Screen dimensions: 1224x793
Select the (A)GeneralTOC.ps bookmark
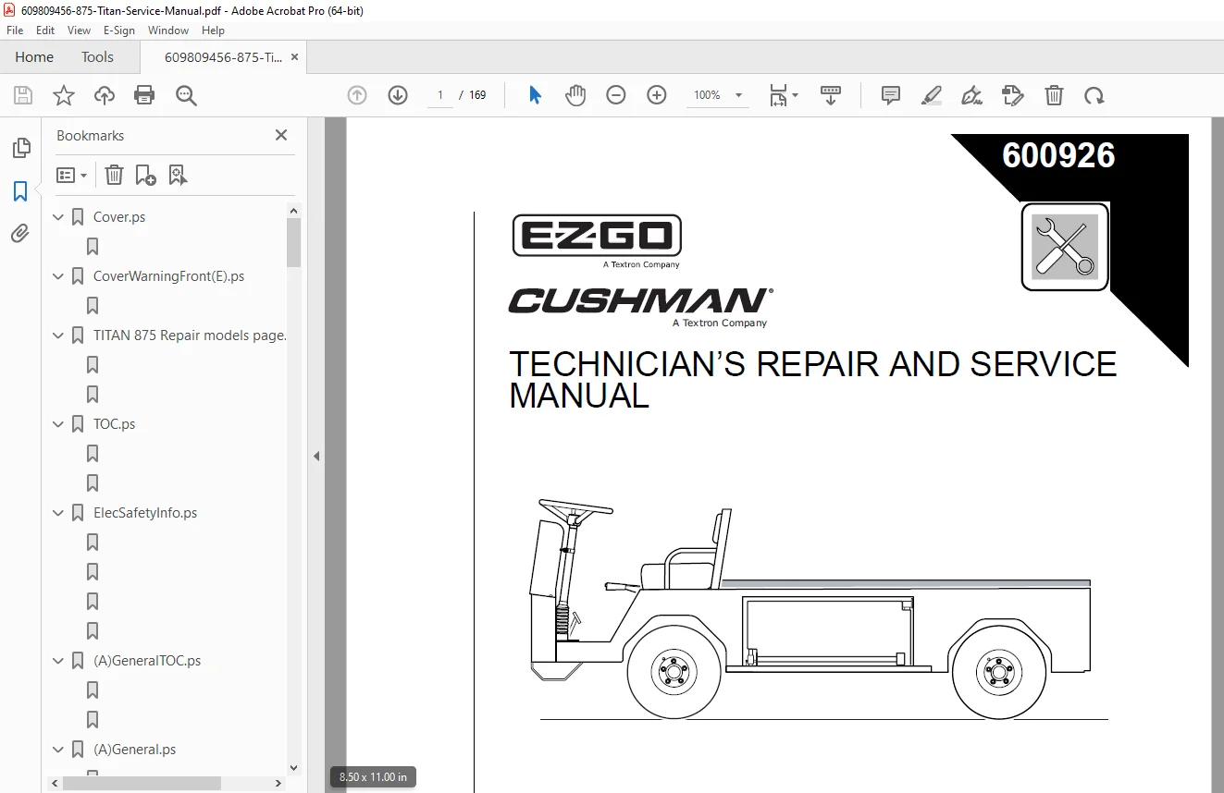click(147, 661)
